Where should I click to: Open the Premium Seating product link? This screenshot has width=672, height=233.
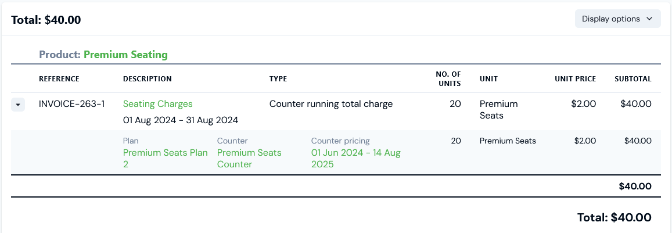pyautogui.click(x=125, y=55)
